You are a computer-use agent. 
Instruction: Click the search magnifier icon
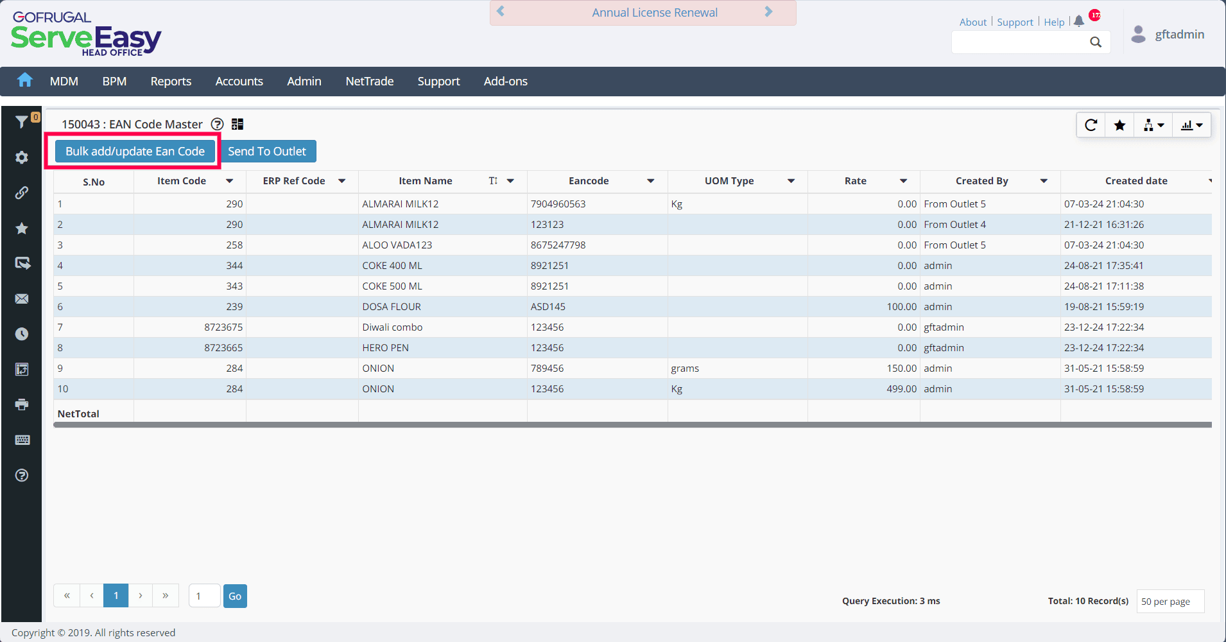click(1096, 42)
